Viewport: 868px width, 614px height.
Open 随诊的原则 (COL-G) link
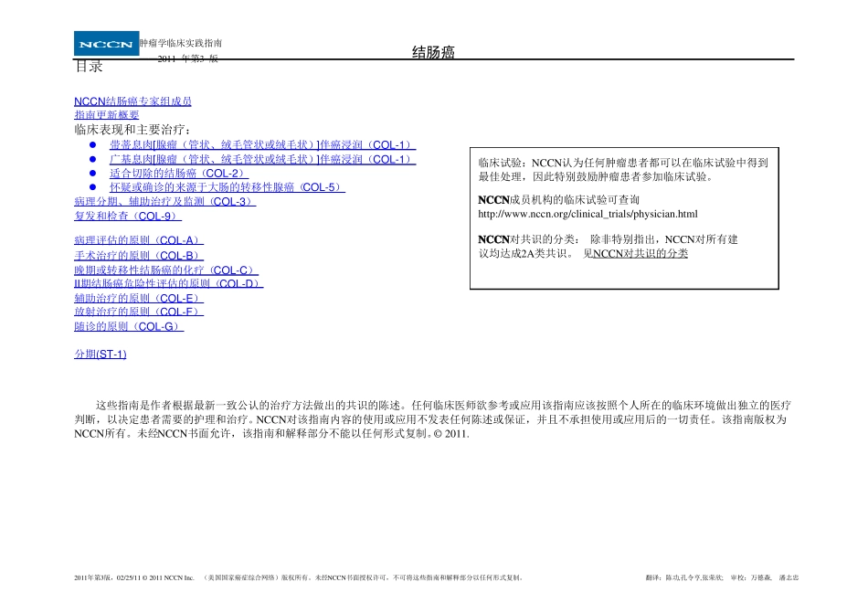click(129, 327)
